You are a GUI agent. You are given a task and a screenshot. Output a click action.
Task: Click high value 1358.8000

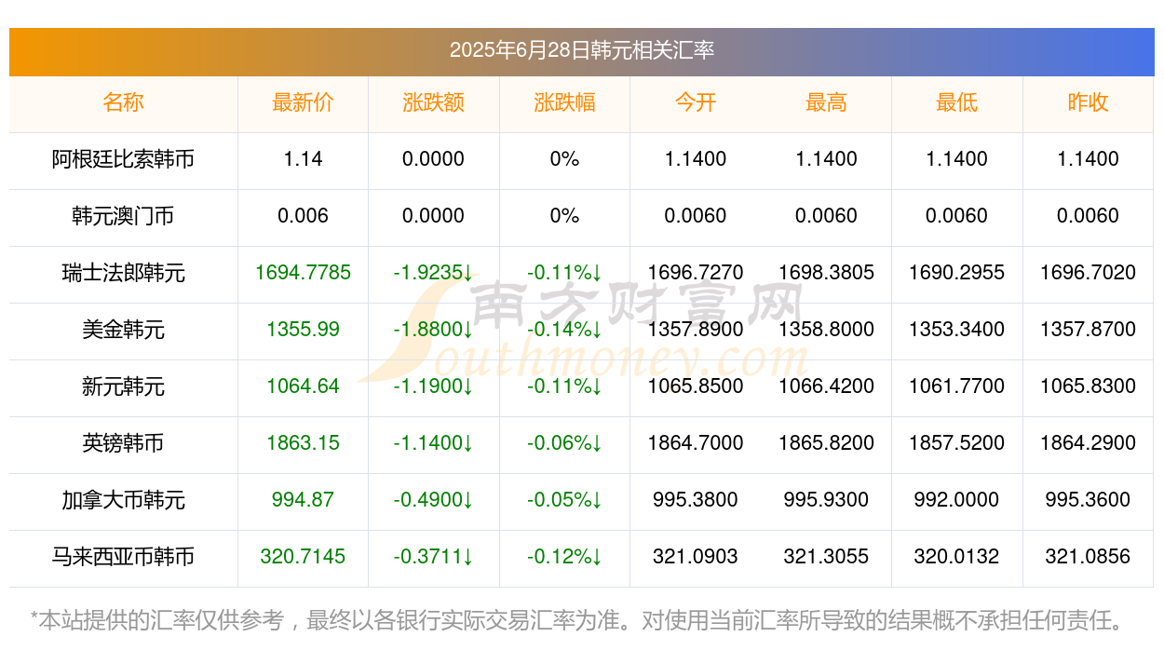826,330
